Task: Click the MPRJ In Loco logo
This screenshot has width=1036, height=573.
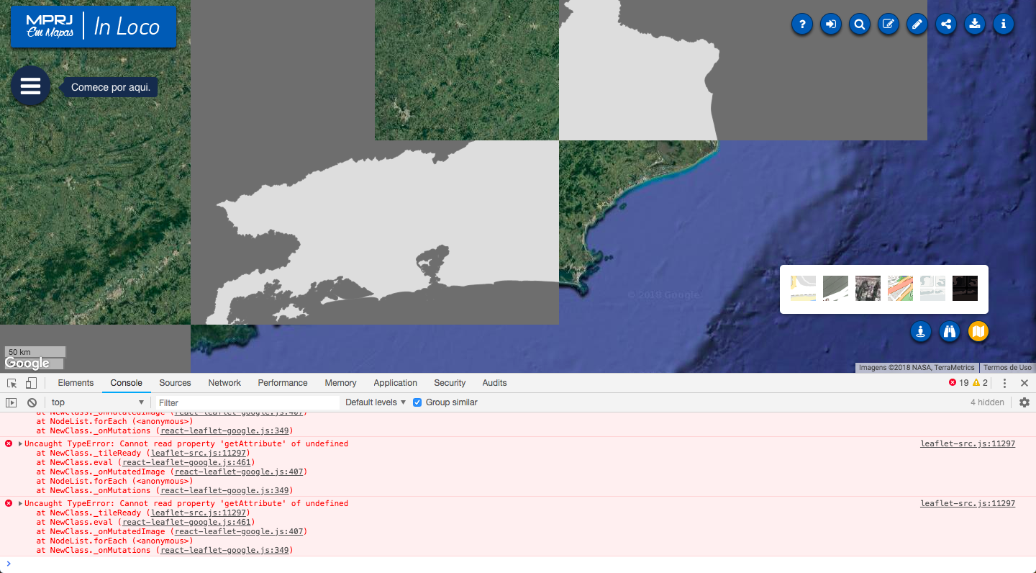Action: (x=94, y=27)
